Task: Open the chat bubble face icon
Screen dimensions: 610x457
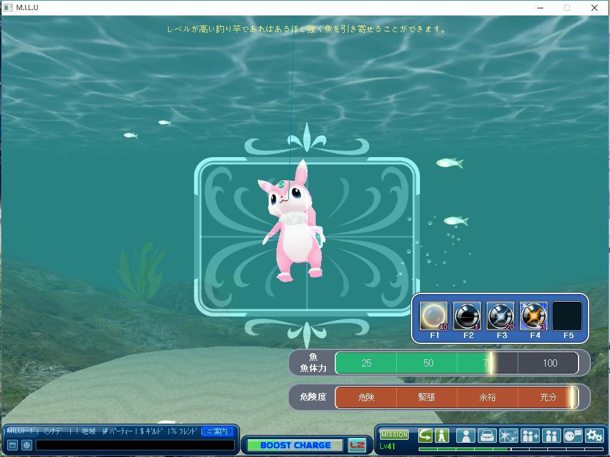Action: 572,436
